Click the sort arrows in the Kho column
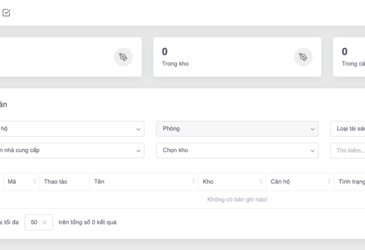 click(x=261, y=182)
